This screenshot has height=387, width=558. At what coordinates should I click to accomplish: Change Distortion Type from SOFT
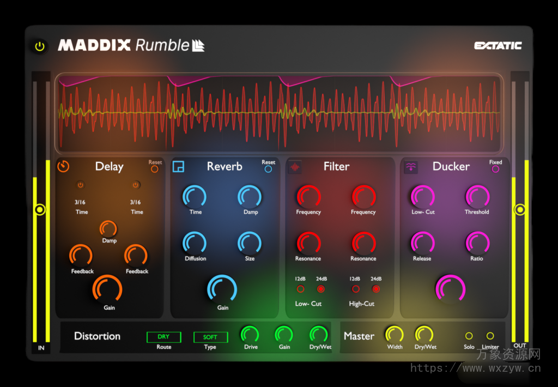click(210, 337)
